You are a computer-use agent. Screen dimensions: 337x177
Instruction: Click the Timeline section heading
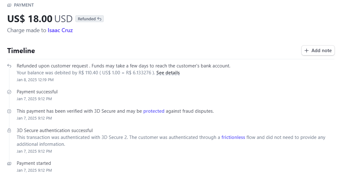pos(21,51)
